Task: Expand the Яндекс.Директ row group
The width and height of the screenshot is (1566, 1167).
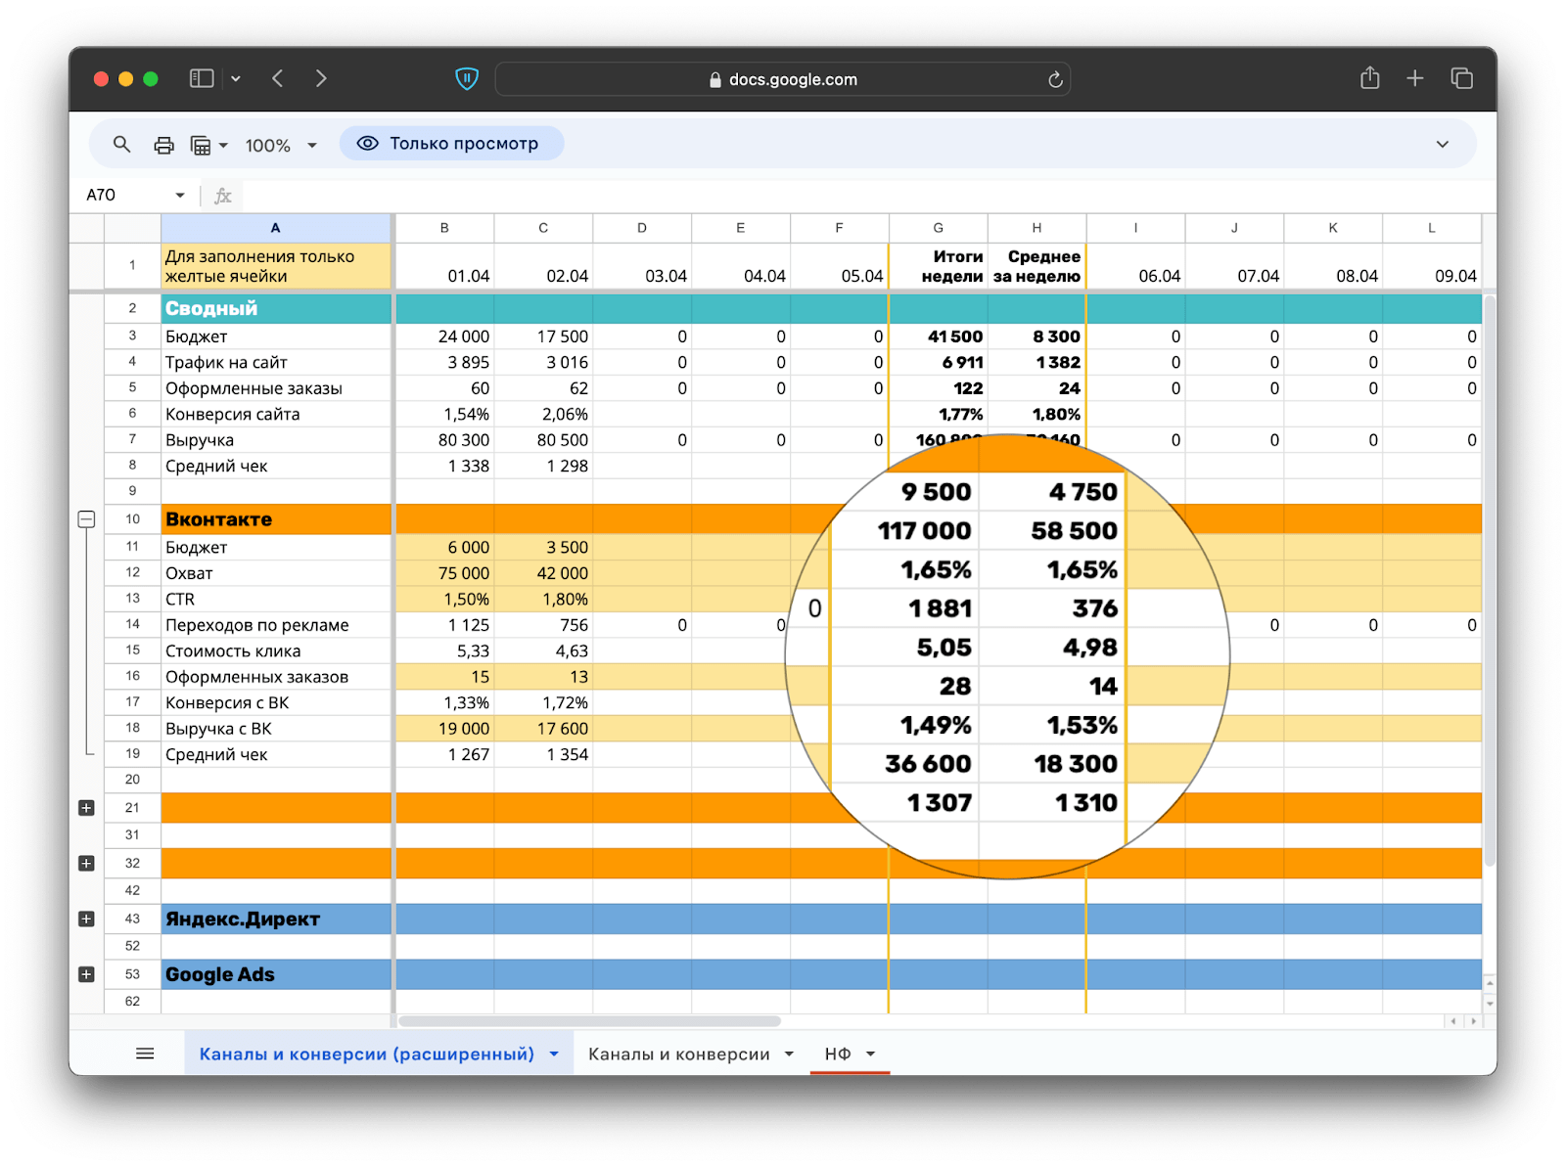Action: [86, 920]
